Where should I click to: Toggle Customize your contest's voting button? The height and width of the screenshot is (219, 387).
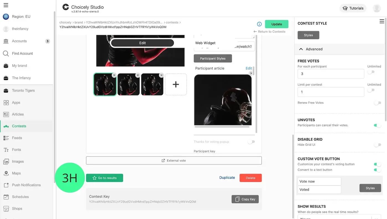[378, 164]
